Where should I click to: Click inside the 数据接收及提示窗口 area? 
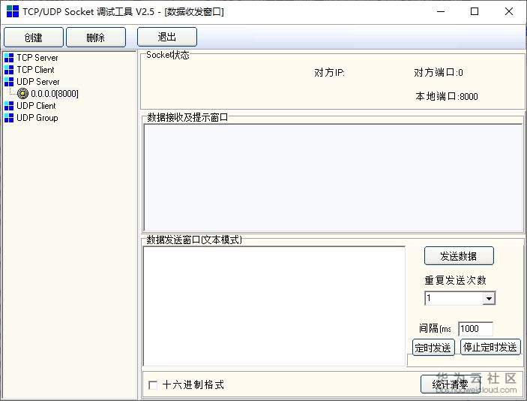[333, 178]
